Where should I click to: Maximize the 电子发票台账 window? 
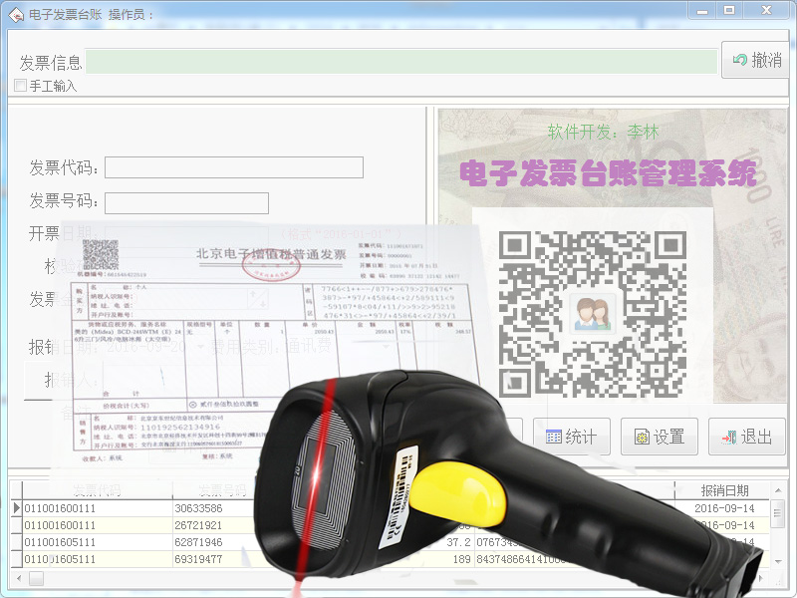729,10
